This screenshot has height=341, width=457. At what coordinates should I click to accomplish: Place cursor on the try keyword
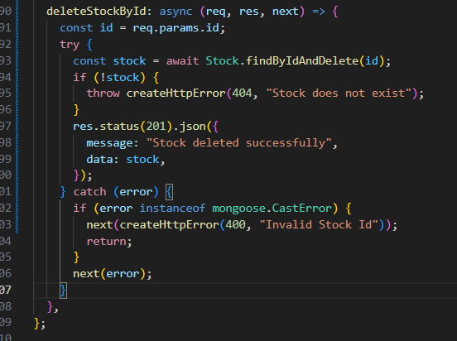click(x=70, y=45)
